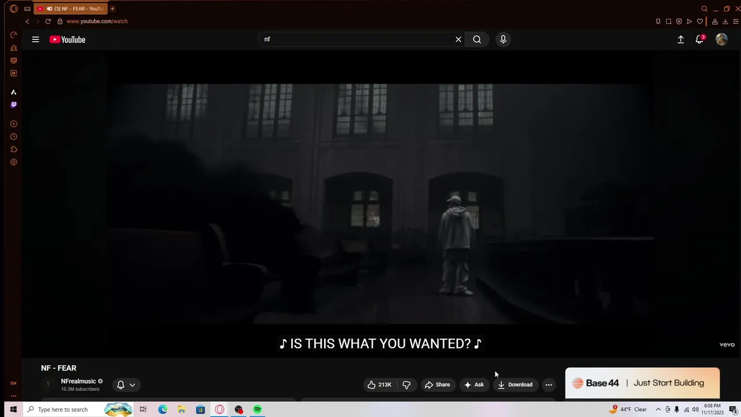
Task: Open more actions three-dot menu
Action: pos(549,385)
